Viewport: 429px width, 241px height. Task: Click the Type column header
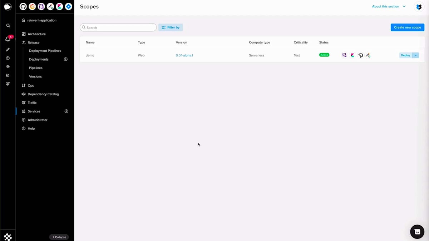pos(142,42)
